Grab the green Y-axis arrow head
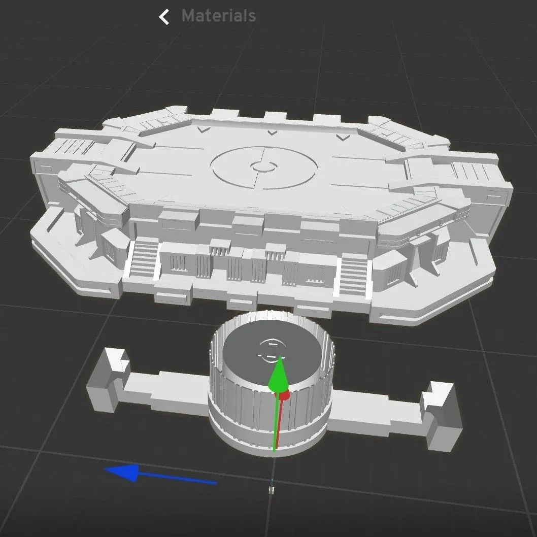Image resolution: width=537 pixels, height=537 pixels. (x=280, y=374)
